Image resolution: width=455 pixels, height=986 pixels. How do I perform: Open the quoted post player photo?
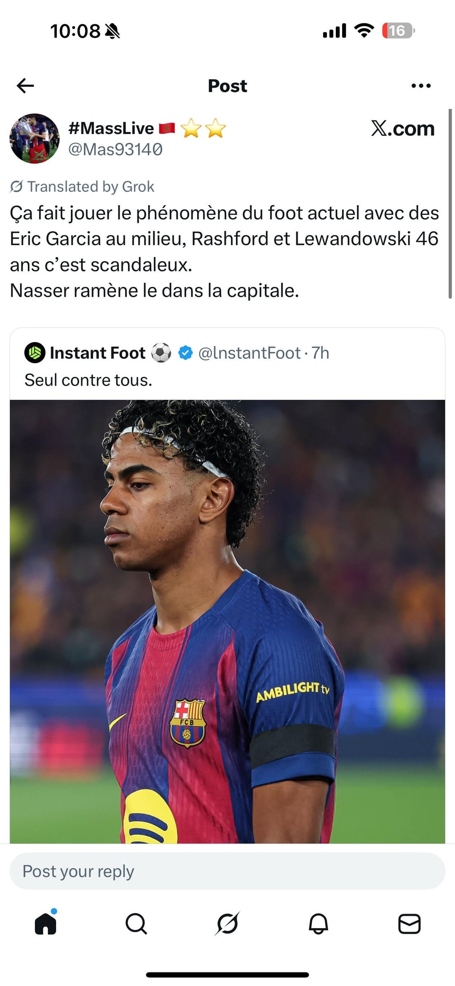tap(227, 621)
